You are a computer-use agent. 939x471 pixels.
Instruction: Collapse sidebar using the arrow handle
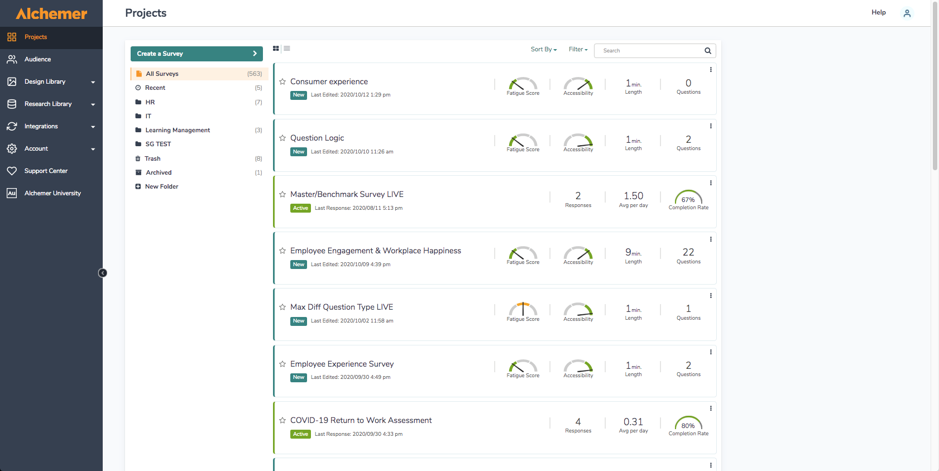103,273
